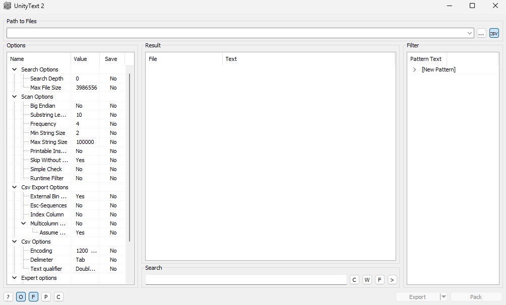Collapse the Expert options group
This screenshot has width=506, height=305.
pos(14,278)
